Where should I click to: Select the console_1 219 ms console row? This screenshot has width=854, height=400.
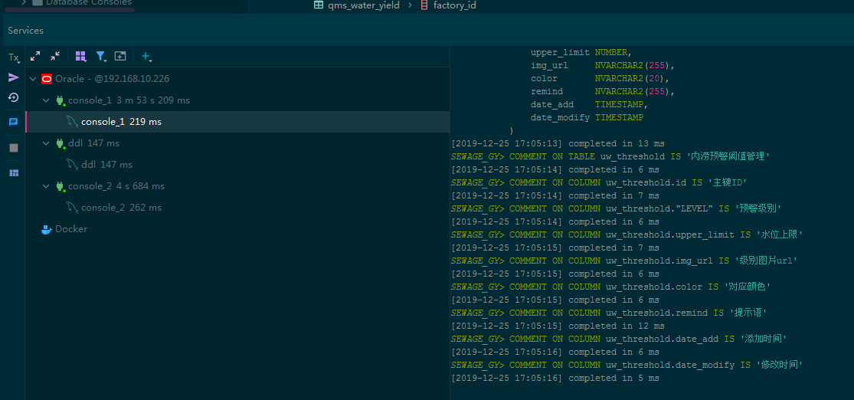pos(237,122)
